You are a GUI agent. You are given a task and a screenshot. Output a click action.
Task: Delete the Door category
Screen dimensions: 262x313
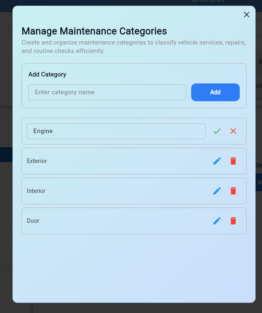click(x=233, y=221)
